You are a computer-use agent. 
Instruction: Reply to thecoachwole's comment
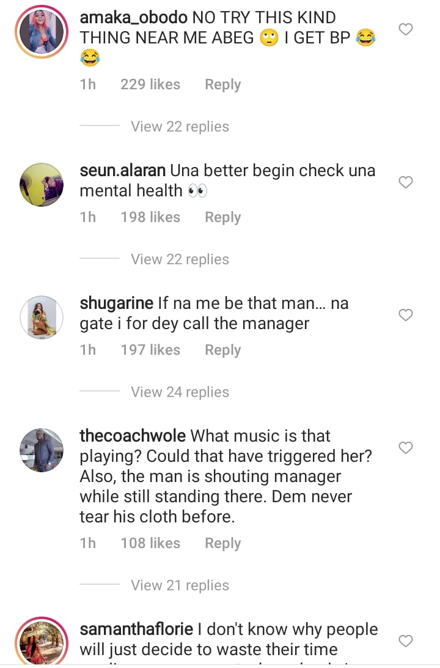(x=222, y=543)
